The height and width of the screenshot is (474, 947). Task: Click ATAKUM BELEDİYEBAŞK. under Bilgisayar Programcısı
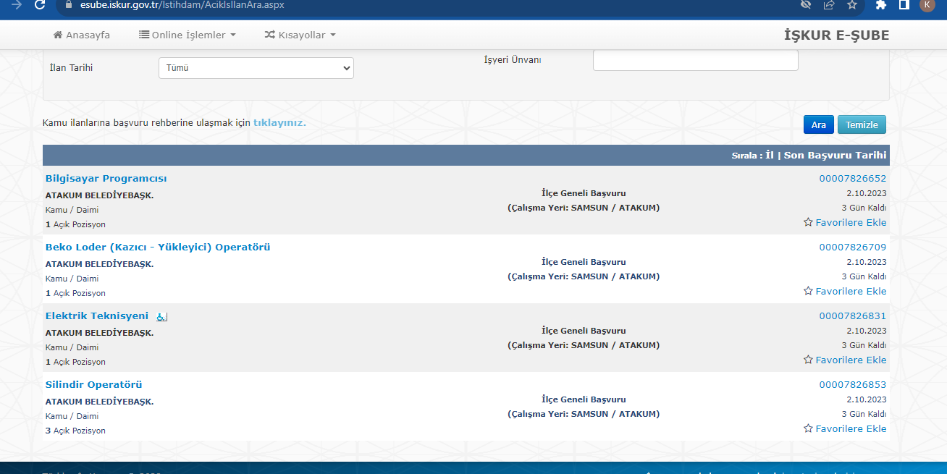click(99, 195)
